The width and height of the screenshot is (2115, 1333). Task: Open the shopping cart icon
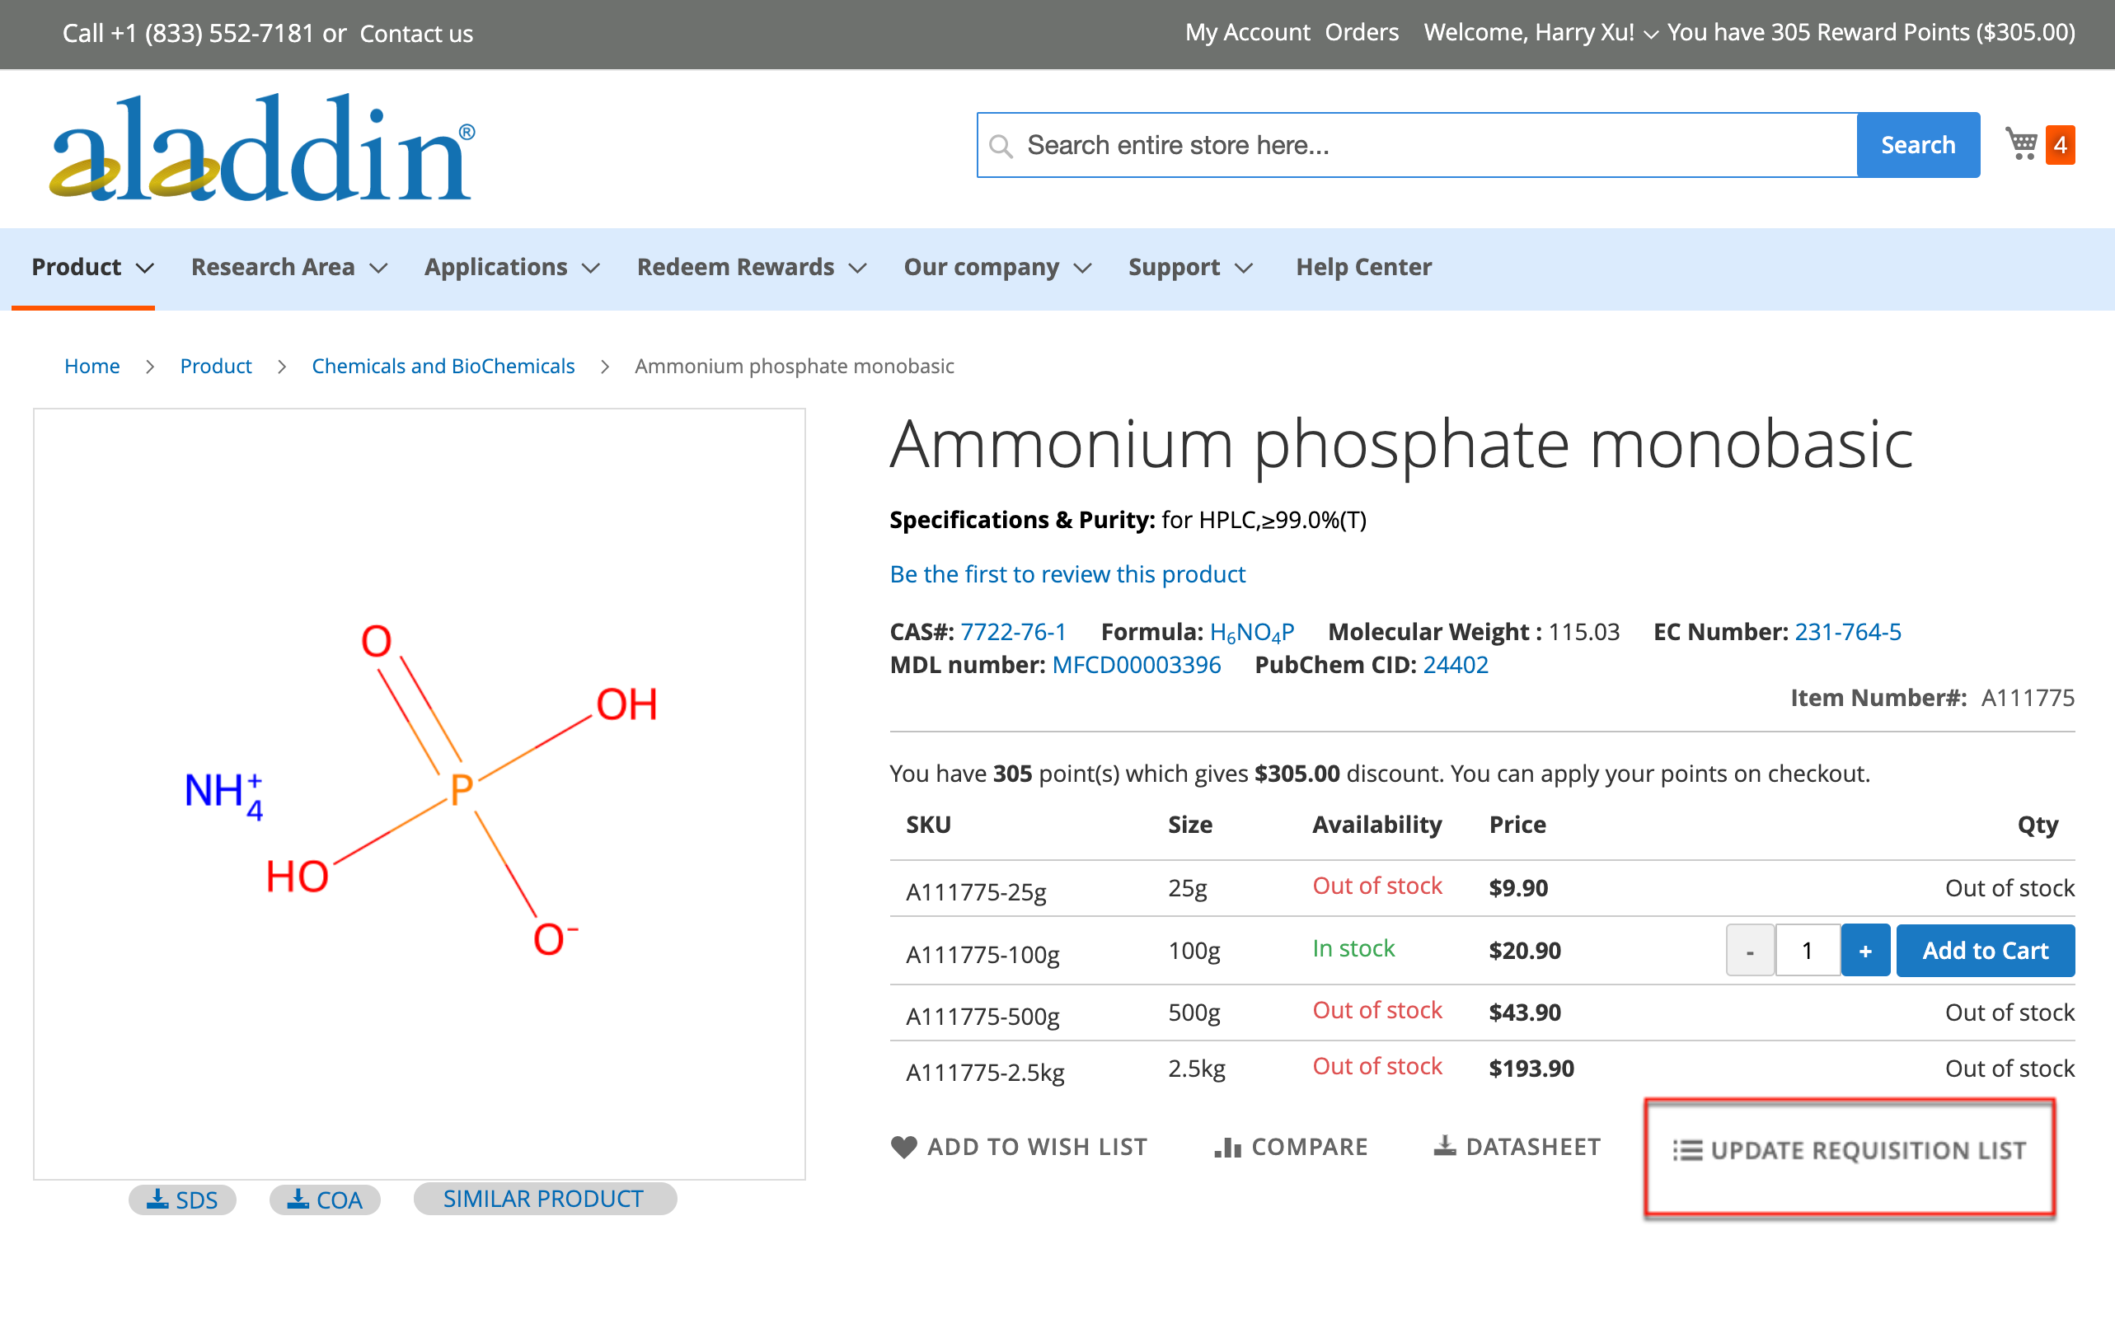pos(2021,143)
